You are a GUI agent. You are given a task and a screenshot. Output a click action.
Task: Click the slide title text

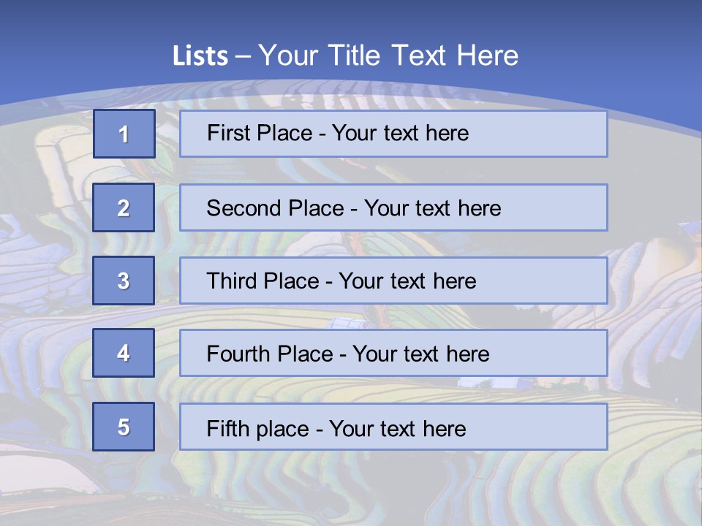coord(345,56)
